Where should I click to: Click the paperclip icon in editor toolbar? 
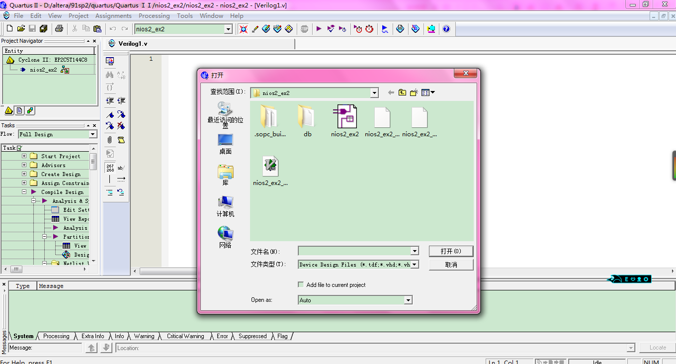coord(110,140)
